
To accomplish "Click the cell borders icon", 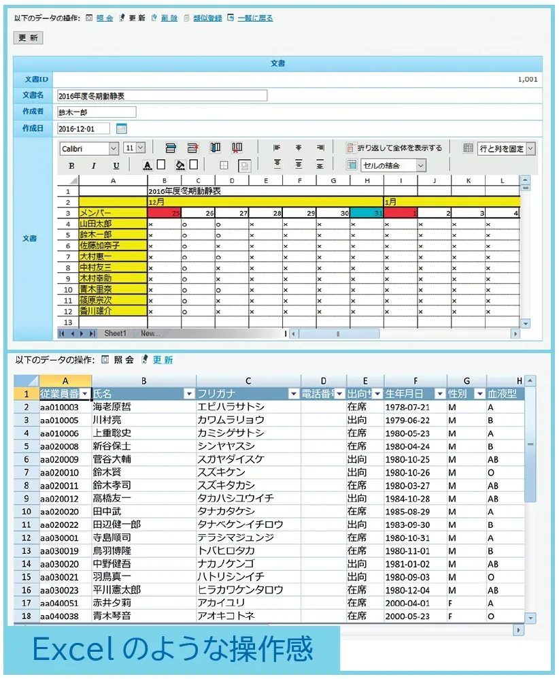I will (223, 165).
